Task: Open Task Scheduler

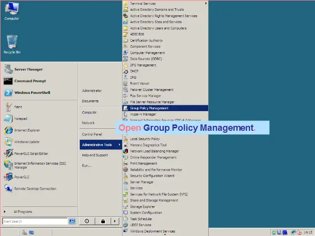Action: 165,219
